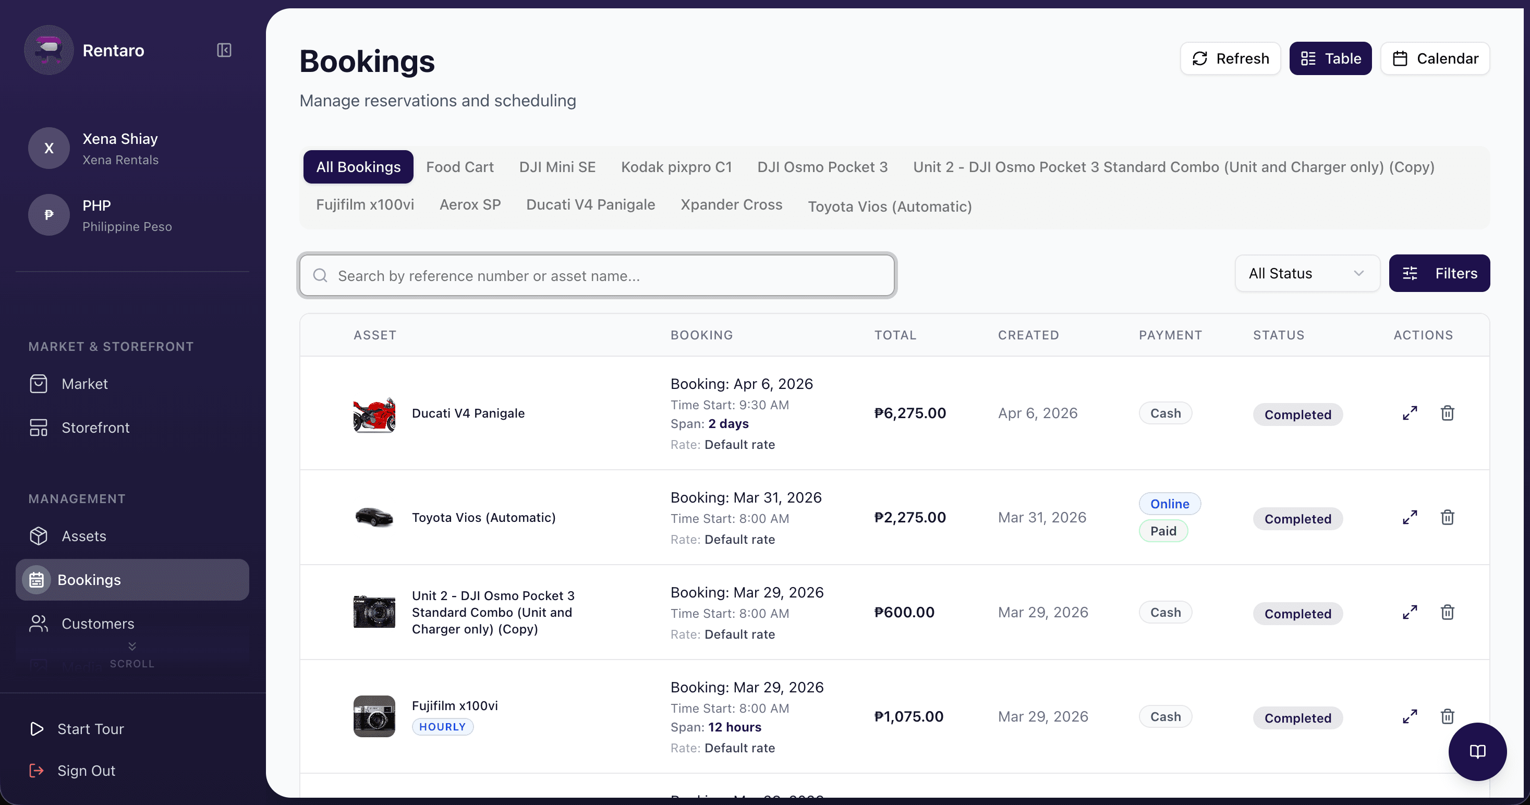Go to Assets management page
1530x805 pixels.
132,536
